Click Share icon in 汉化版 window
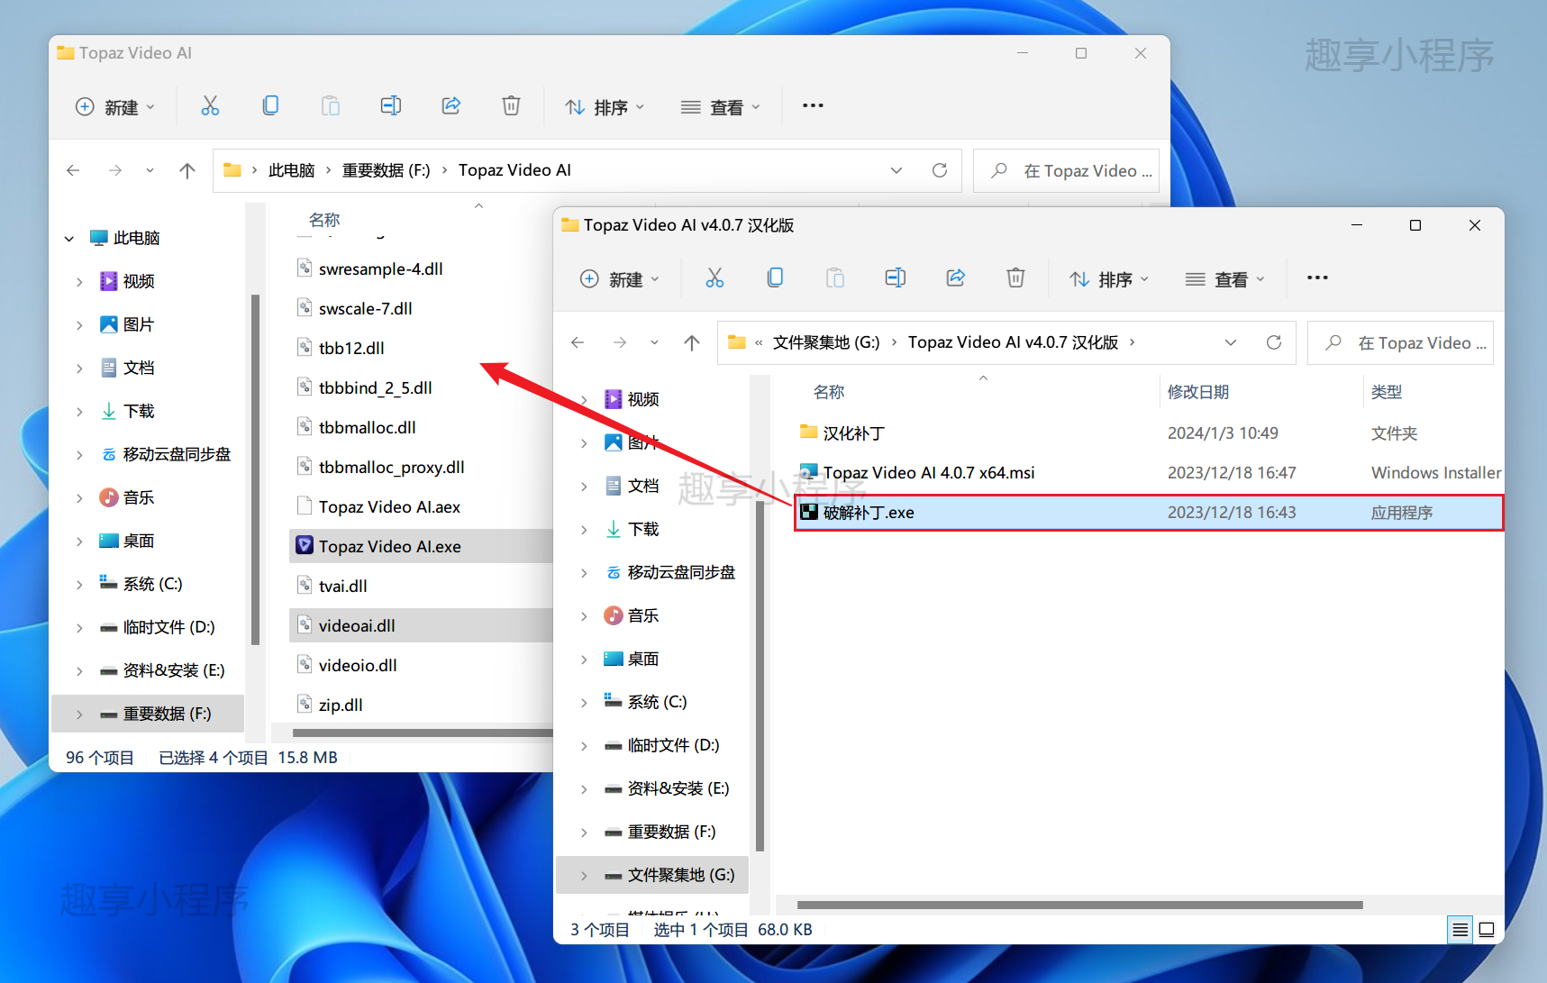The height and width of the screenshot is (983, 1547). pos(956,278)
